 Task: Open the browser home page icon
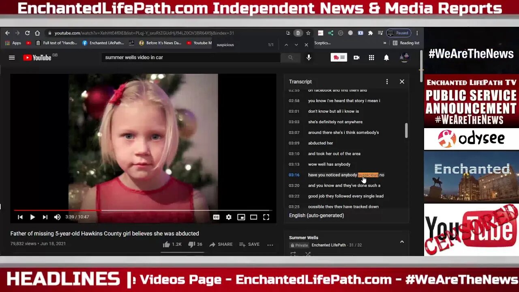coord(37,33)
